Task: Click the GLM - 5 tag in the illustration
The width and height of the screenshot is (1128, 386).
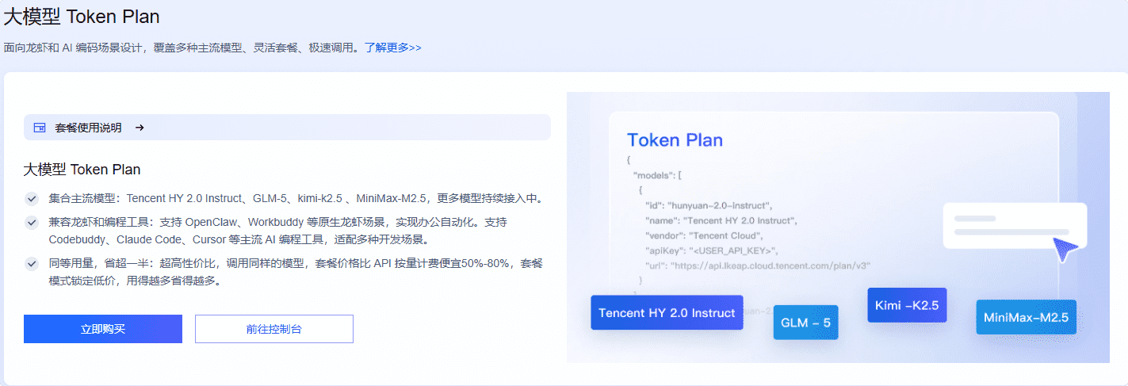Action: [x=805, y=323]
